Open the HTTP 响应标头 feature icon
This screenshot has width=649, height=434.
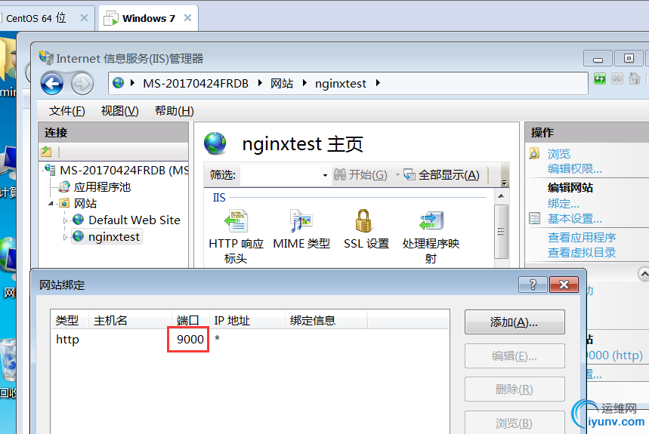tap(236, 220)
